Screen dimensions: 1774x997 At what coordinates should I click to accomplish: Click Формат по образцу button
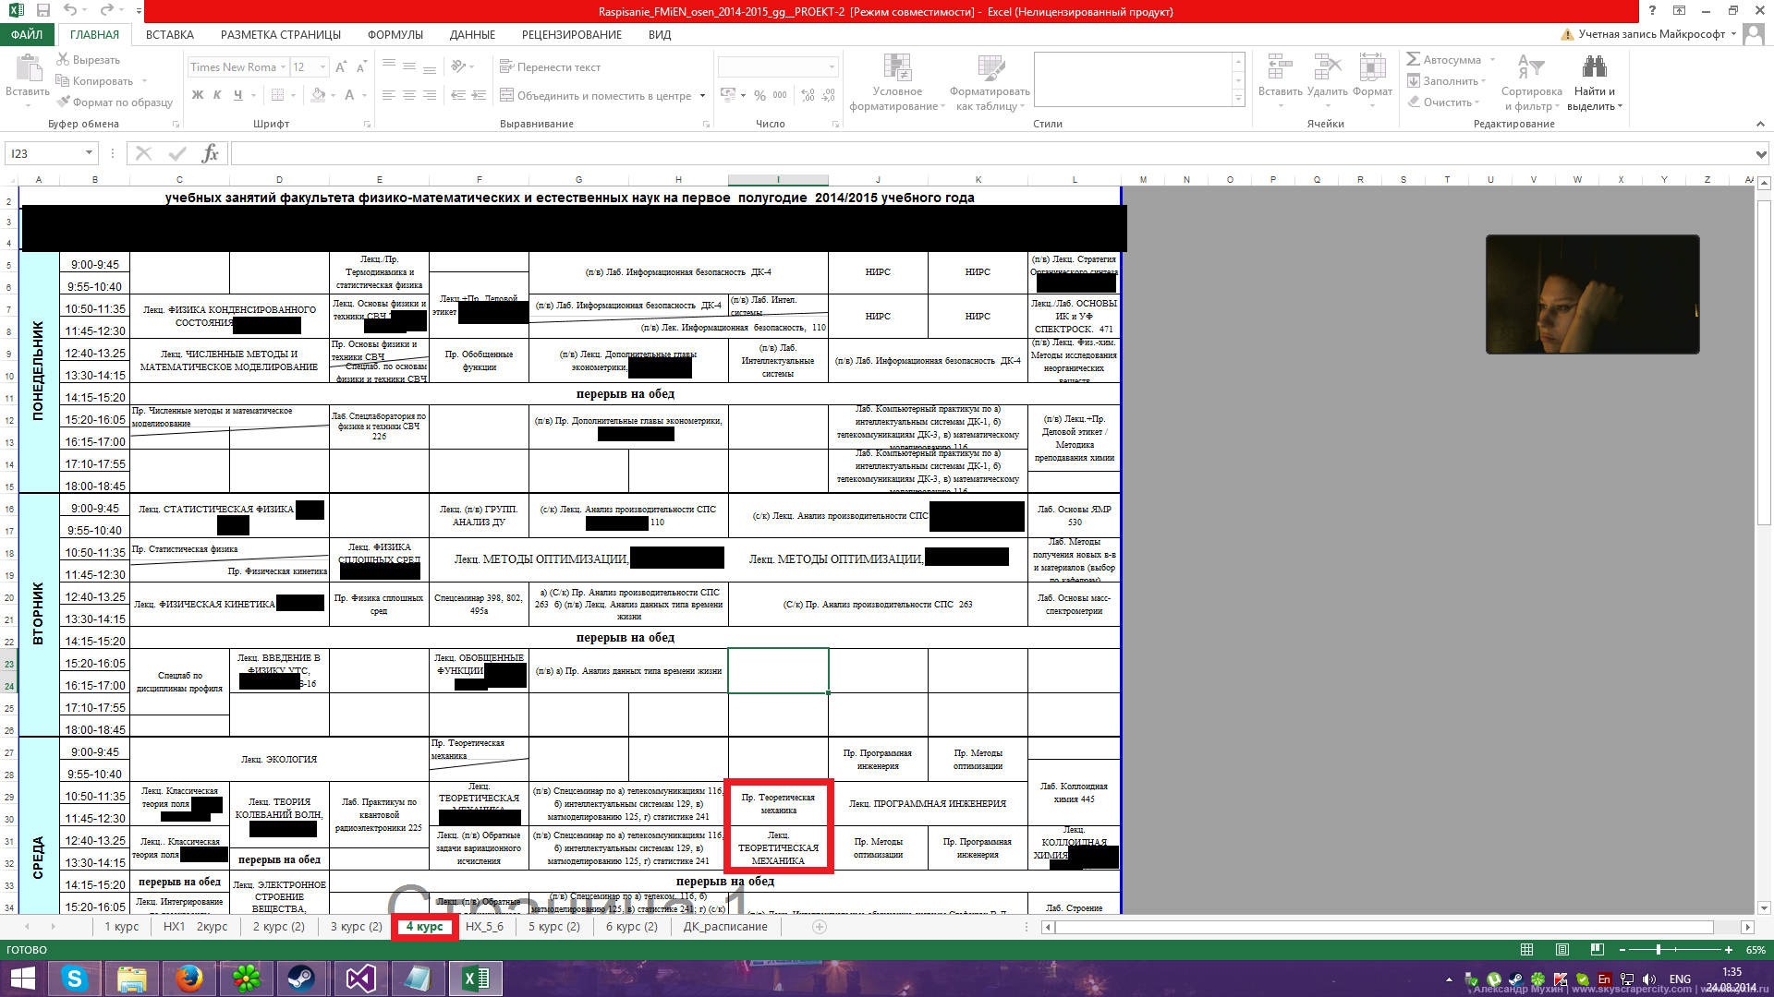pos(115,102)
